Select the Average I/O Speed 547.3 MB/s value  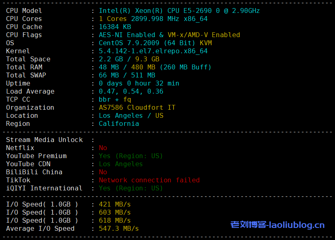pyautogui.click(x=119, y=228)
